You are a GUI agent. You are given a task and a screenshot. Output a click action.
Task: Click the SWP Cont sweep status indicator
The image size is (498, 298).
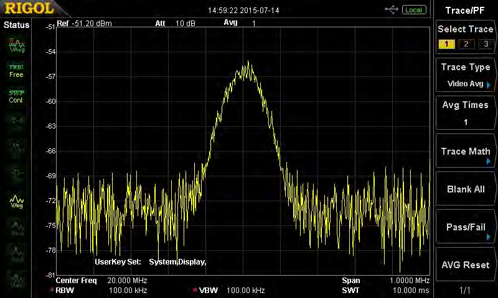[16, 96]
